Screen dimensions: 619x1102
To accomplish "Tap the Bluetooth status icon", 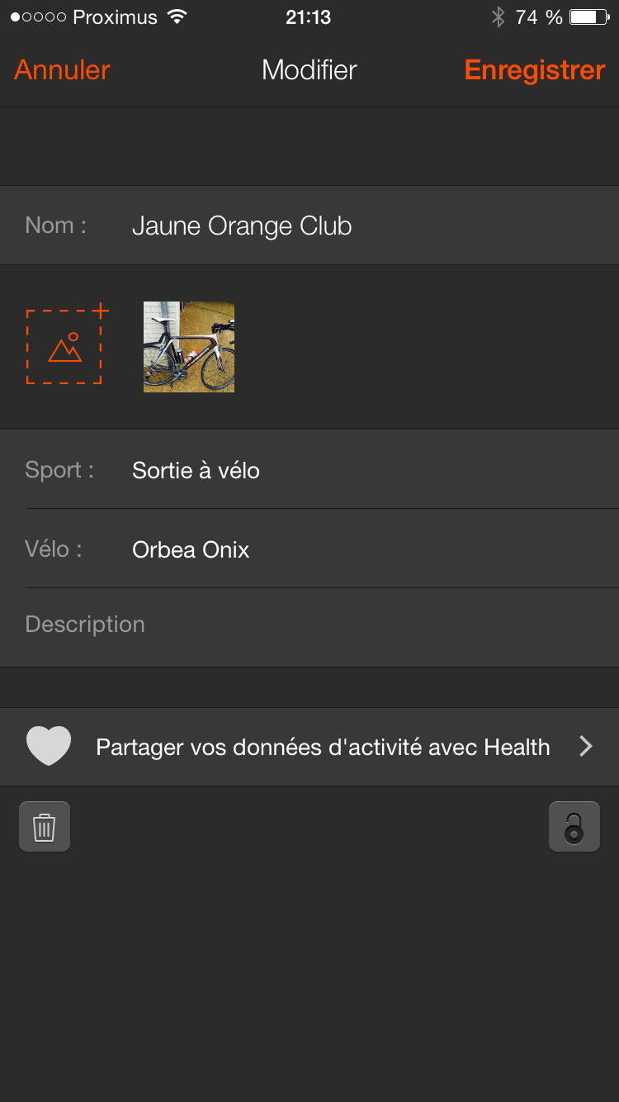I will tap(498, 17).
